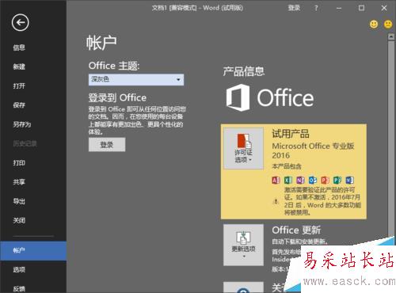Screen dimensions: 396x293
Task: Select the OneNote app icon in product list
Action: coord(300,180)
